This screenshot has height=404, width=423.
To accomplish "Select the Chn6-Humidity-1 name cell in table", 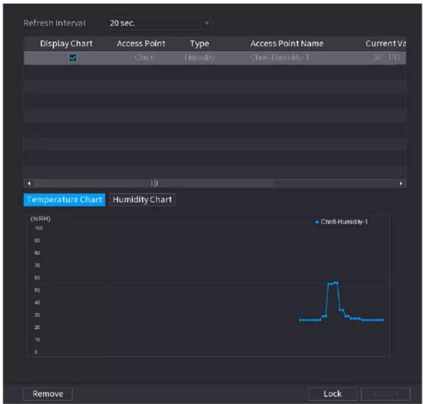I will tap(280, 57).
